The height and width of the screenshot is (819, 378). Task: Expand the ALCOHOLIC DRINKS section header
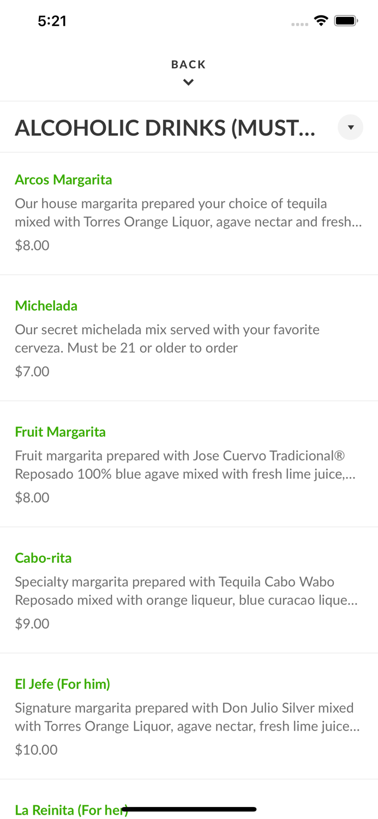(164, 127)
